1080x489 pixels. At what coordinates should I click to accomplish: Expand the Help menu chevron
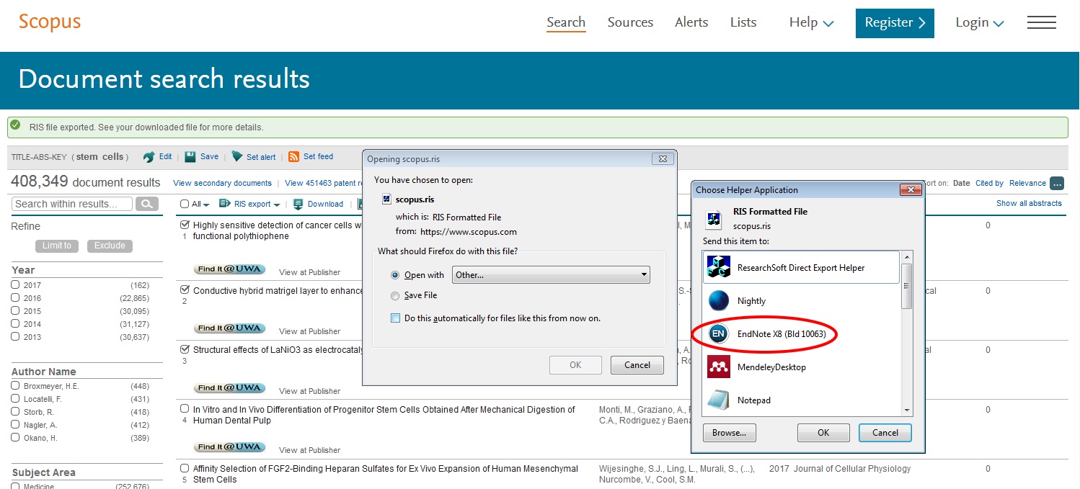pos(828,24)
